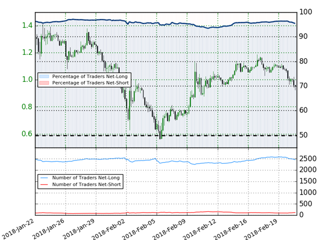The height and width of the screenshot is (240, 322).
Task: Click the 2018-Feb-16 date label
Action: pos(231,229)
